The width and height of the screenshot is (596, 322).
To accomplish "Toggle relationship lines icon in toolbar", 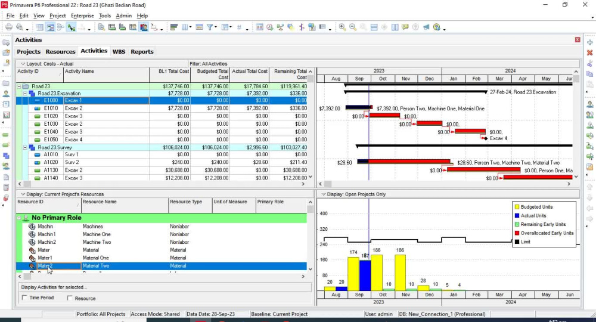I will coord(71,27).
